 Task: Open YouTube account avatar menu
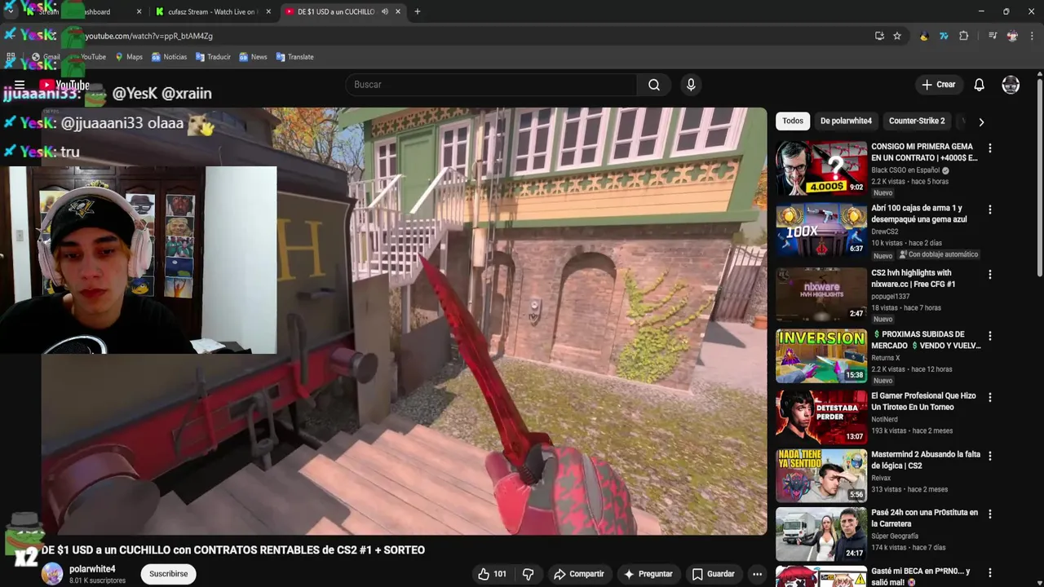coord(1011,85)
